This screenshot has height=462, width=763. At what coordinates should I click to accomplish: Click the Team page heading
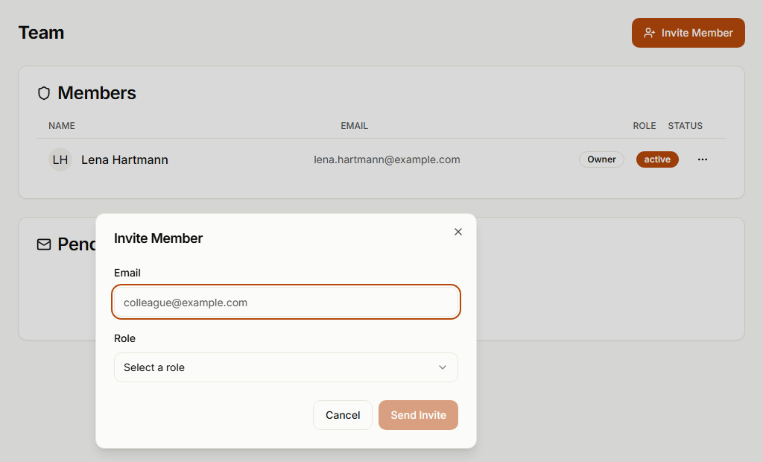click(x=42, y=33)
